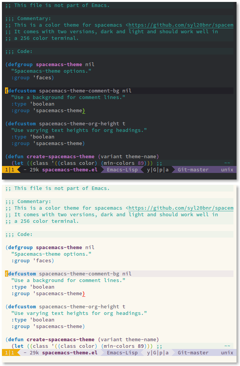Image resolution: width=240 pixels, height=366 pixels.
Task: Click 'spacemacs-theme-comment-bg' in light theme window
Action: (79, 274)
